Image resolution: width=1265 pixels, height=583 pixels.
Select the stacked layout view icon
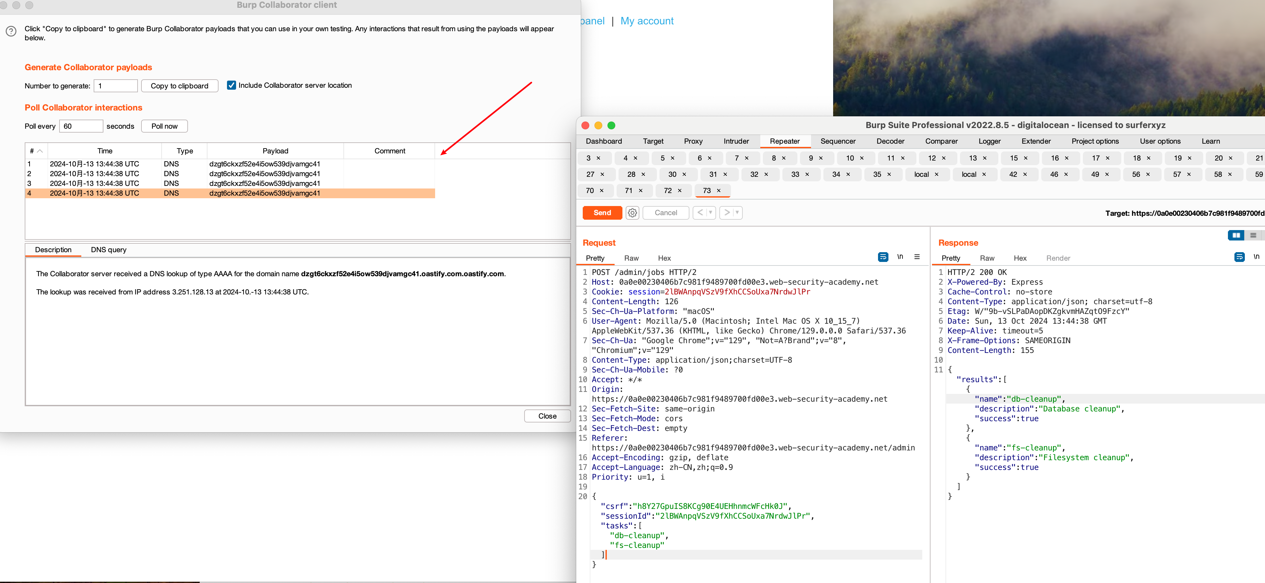(x=1253, y=235)
